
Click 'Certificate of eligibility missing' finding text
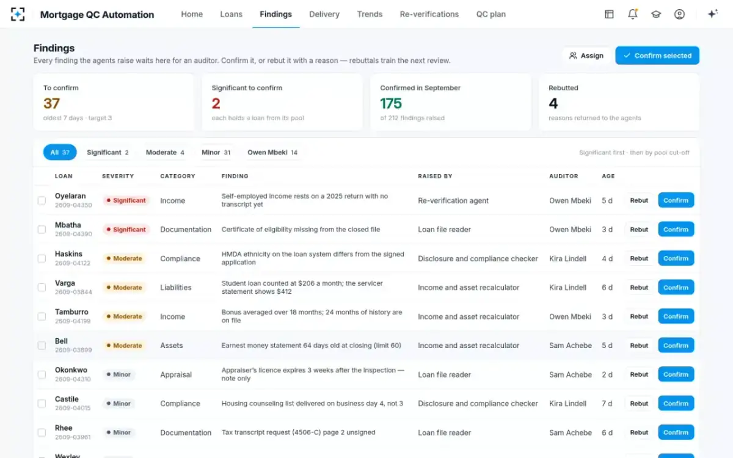tap(301, 230)
